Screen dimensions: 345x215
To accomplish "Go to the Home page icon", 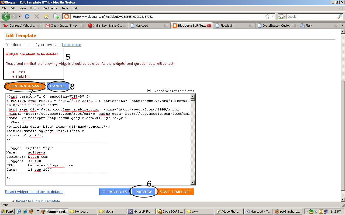I will pos(46,16).
